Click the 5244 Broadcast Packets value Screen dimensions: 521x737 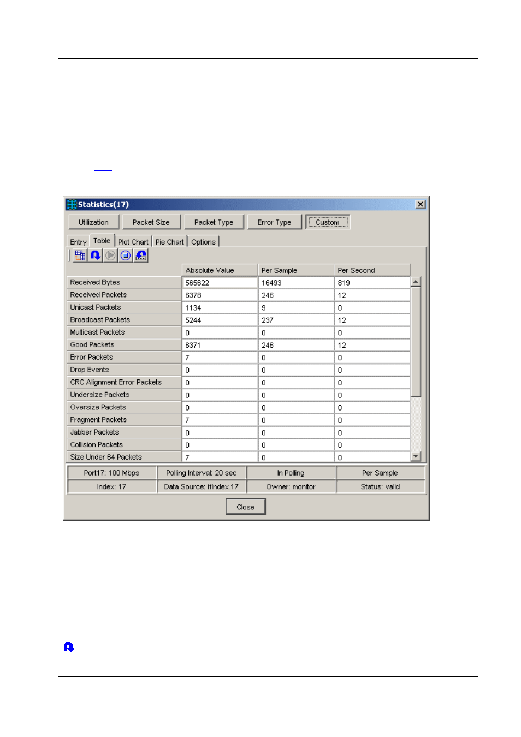[x=220, y=320]
